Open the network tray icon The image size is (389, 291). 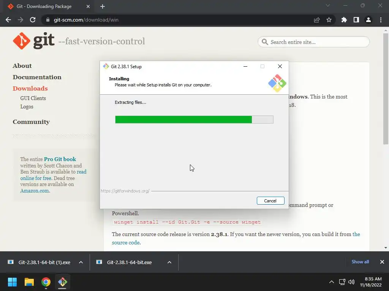[342, 282]
